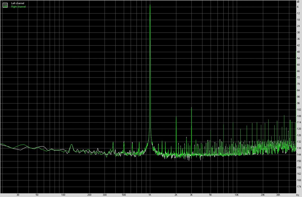Screen dimensions: 302x197
Task: Select the Left channel legend label
Action: 18,3
